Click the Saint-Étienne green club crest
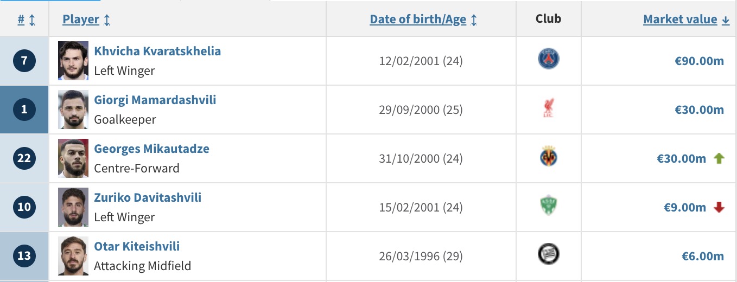This screenshot has height=282, width=737. [x=548, y=206]
